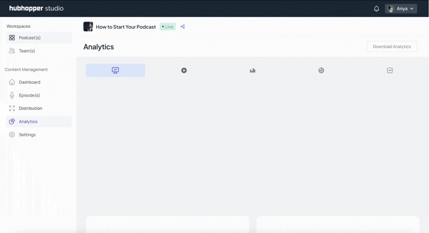Open Team(s) workspace
Image resolution: width=429 pixels, height=233 pixels.
(x=39, y=51)
